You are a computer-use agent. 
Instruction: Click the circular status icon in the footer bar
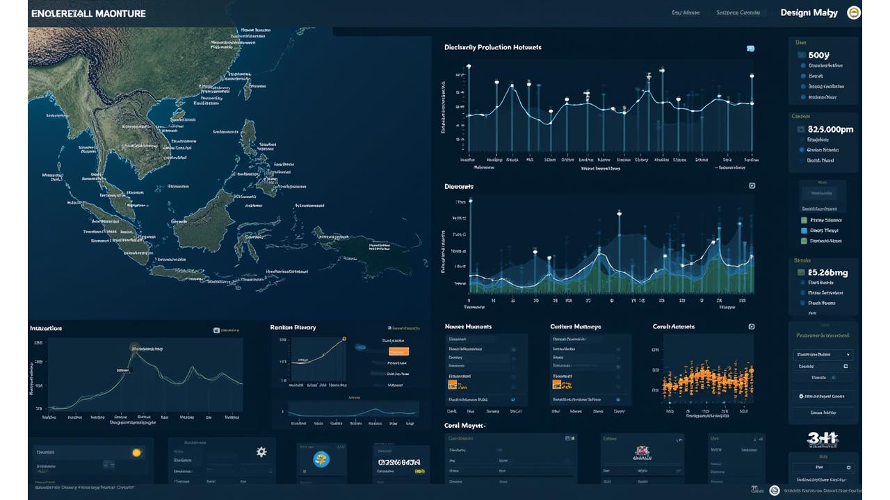coord(774,490)
